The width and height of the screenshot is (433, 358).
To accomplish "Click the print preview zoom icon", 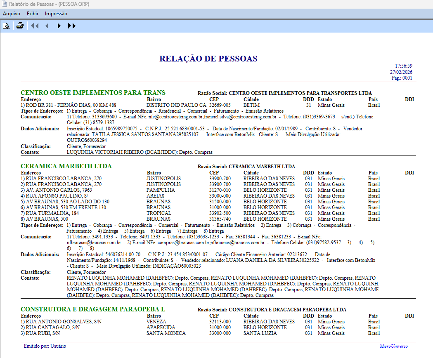I will (x=6, y=26).
